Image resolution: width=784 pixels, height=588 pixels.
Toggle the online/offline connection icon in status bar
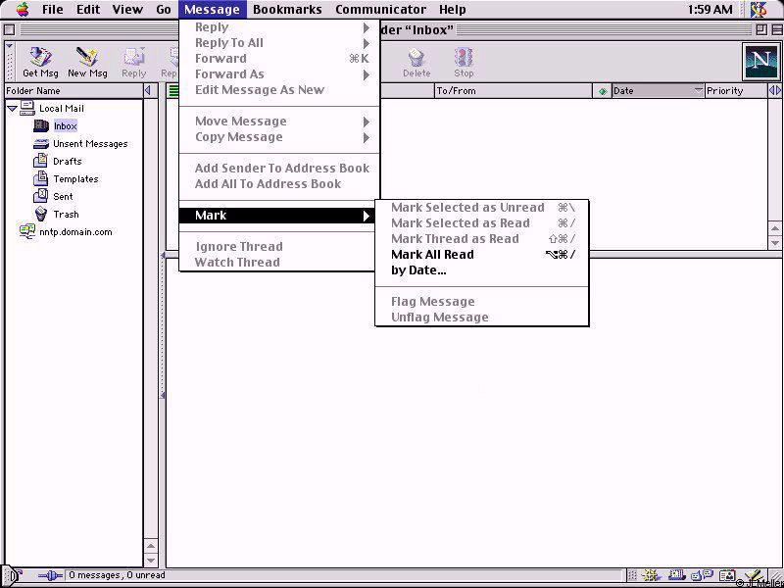[49, 576]
